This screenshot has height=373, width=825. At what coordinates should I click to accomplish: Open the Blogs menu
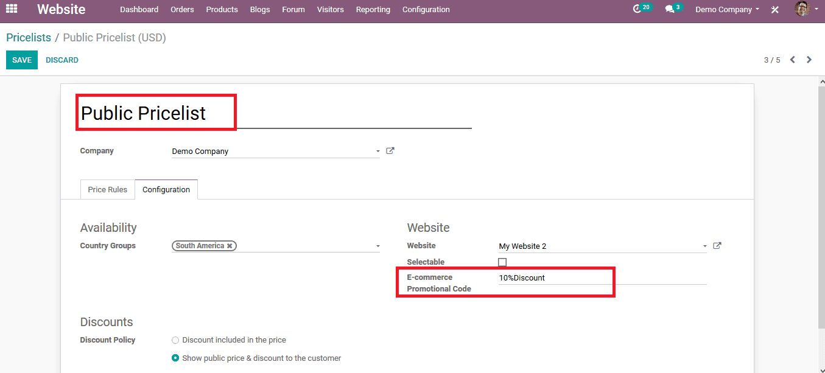(x=260, y=10)
